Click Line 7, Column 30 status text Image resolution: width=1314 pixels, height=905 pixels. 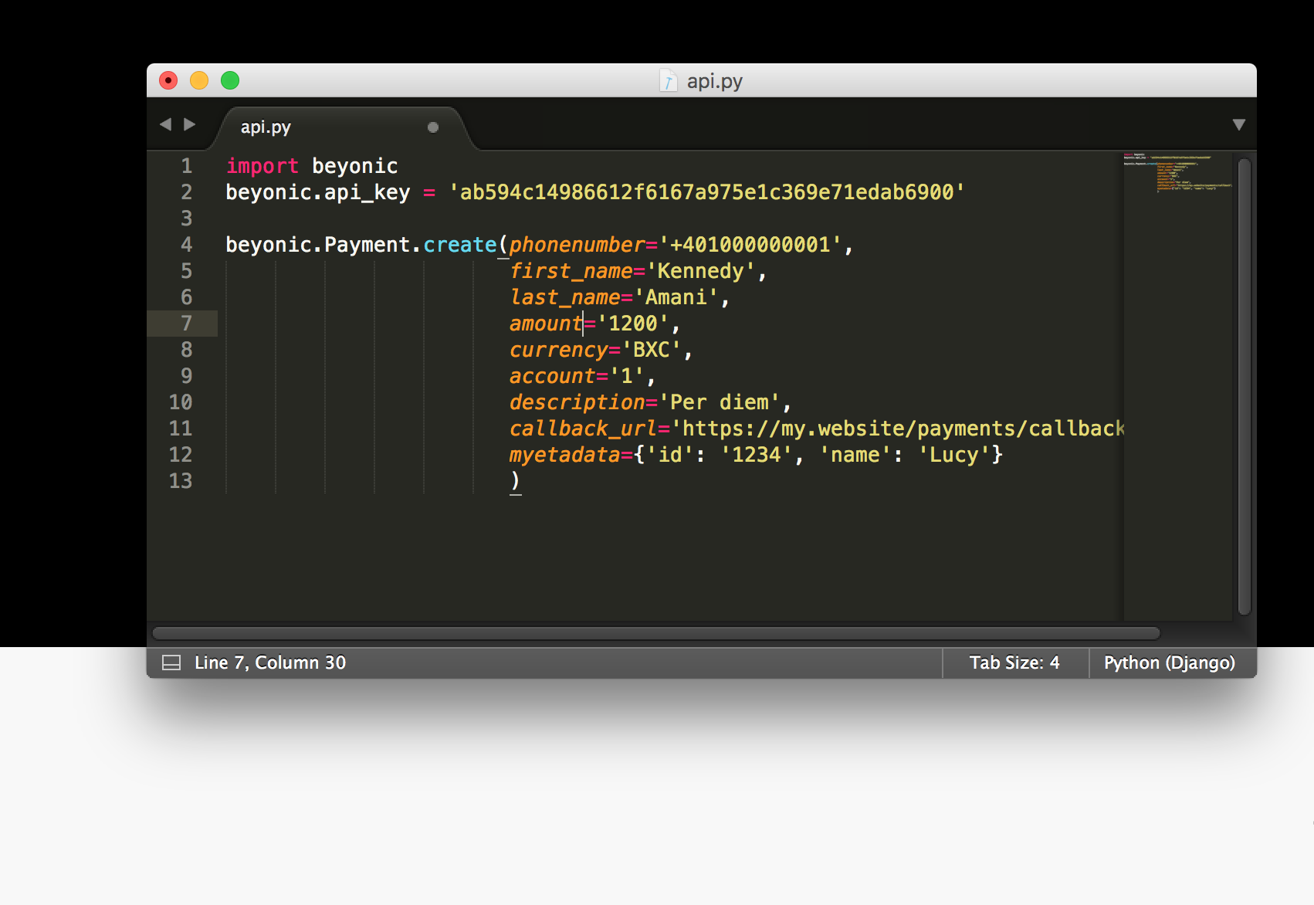tap(270, 663)
